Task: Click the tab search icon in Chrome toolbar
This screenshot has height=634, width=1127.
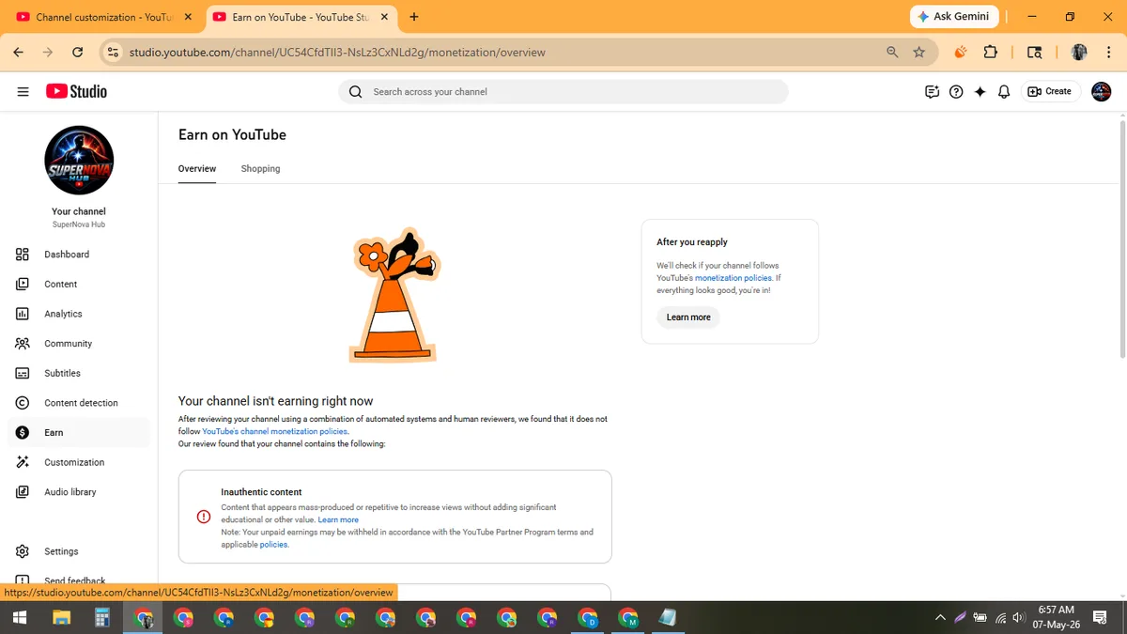Action: pos(1034,53)
